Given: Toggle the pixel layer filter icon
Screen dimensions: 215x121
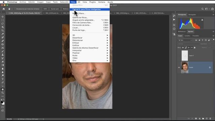Looking at the screenshot, I should [x=196, y=40].
